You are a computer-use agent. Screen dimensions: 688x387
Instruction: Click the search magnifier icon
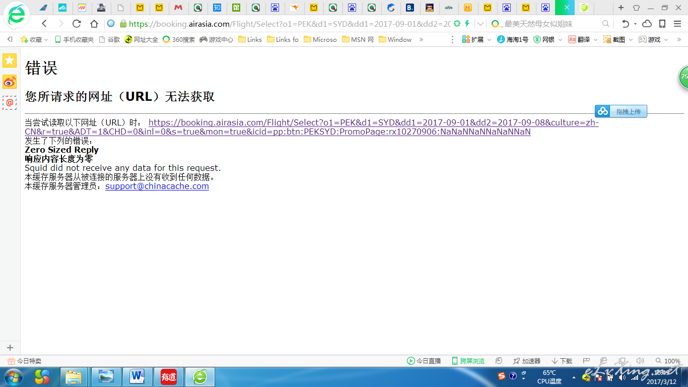tap(606, 24)
